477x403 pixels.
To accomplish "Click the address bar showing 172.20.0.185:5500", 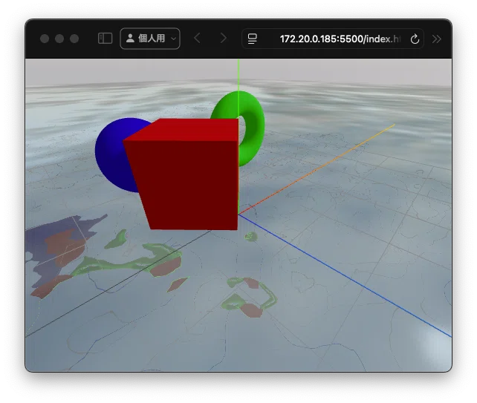I will [x=333, y=39].
